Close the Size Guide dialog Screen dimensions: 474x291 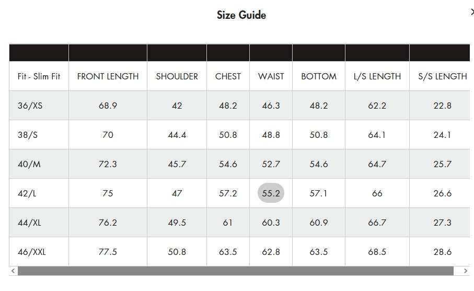click(x=472, y=12)
